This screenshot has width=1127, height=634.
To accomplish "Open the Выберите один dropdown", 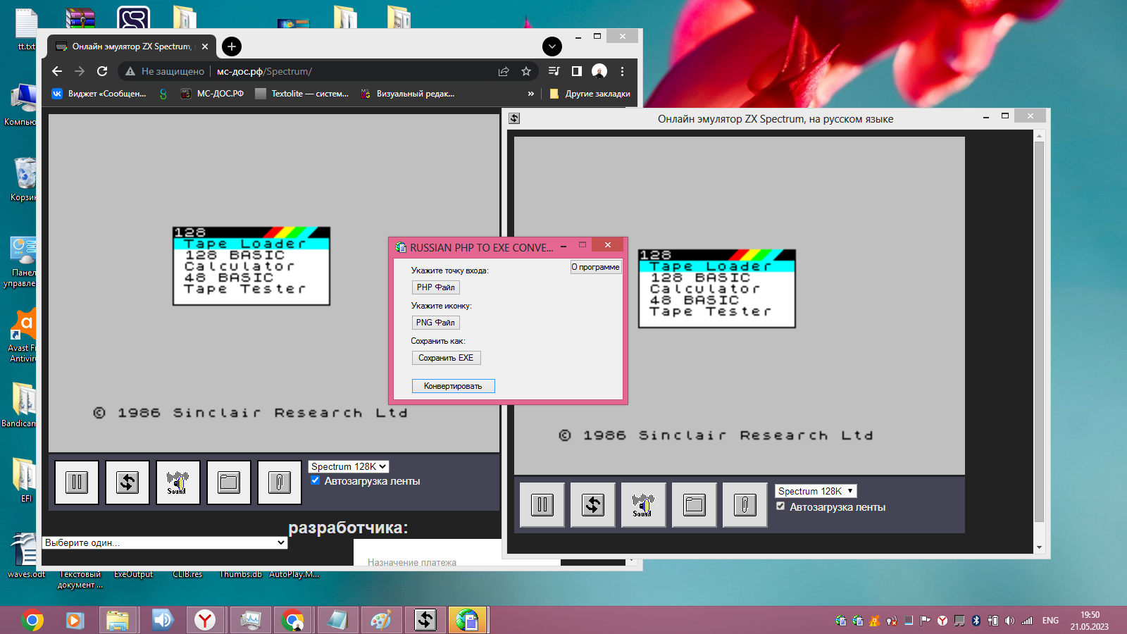I will 165,542.
